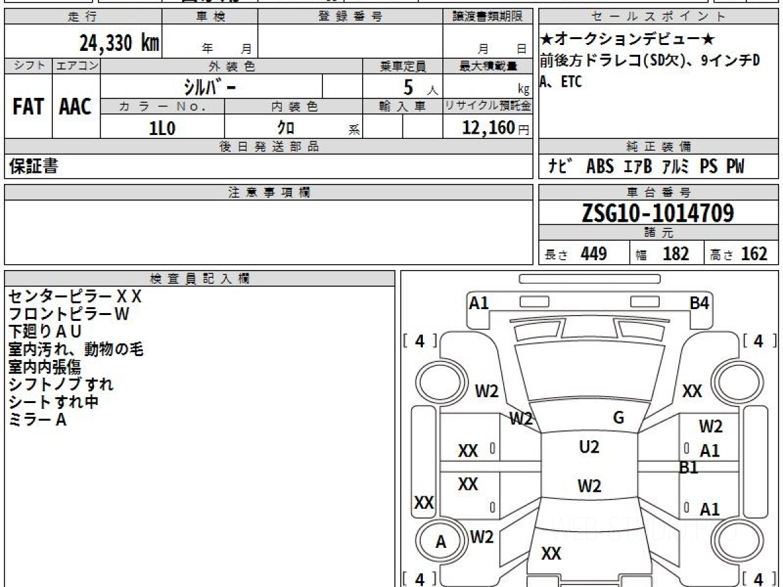The height and width of the screenshot is (587, 783).
Task: Click the U2 dent mark on the roof
Action: 589,447
